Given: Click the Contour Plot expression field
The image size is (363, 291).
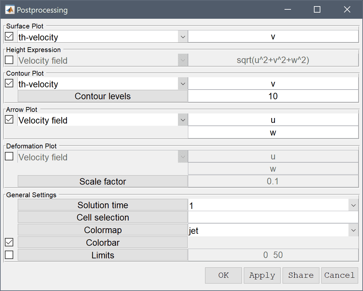Looking at the screenshot, I should tap(273, 84).
